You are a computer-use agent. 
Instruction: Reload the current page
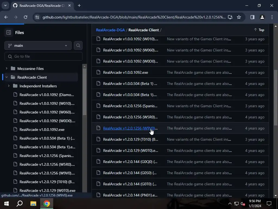26,17
